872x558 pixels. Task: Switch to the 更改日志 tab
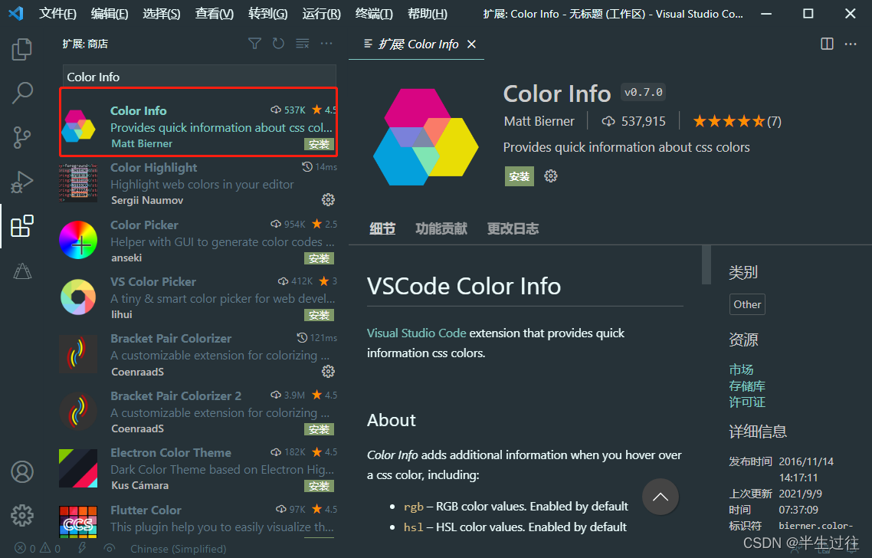tap(513, 228)
